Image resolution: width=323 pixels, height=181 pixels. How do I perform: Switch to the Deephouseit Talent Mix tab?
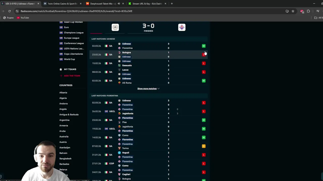coord(104,4)
